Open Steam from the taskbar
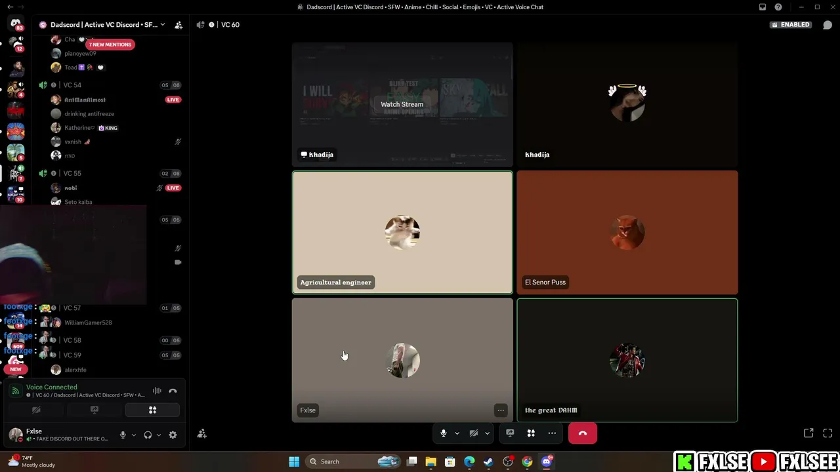 [x=488, y=462]
